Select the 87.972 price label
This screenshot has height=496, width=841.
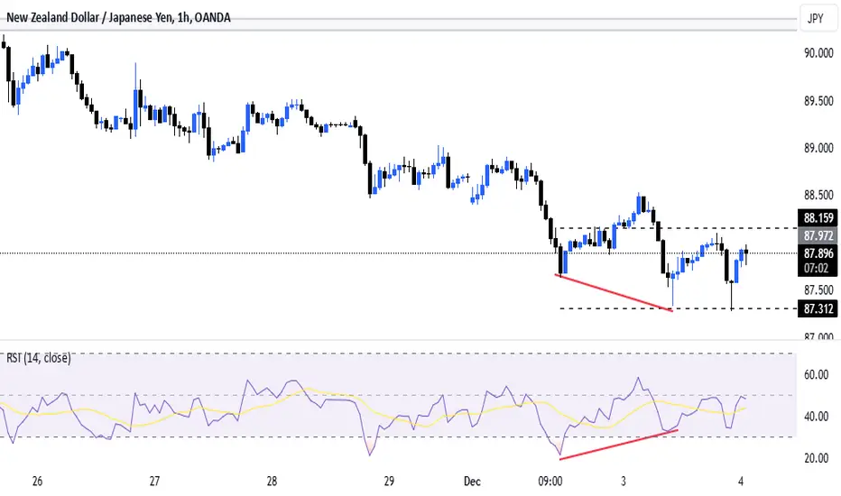[818, 235]
